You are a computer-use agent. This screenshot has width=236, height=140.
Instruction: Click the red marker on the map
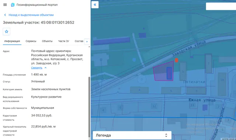pos(177,60)
